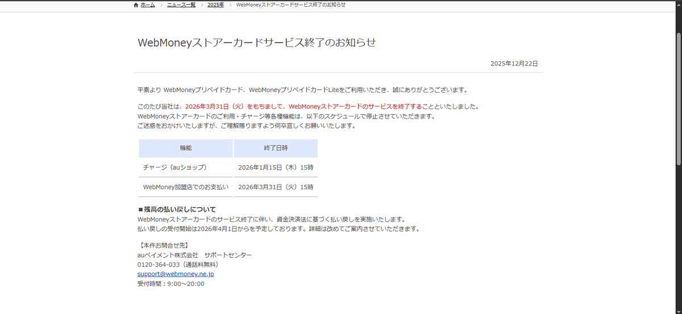Click the 2026年3月31日（火）15時 table cell
Image resolution: width=682 pixels, height=314 pixels.
(276, 187)
